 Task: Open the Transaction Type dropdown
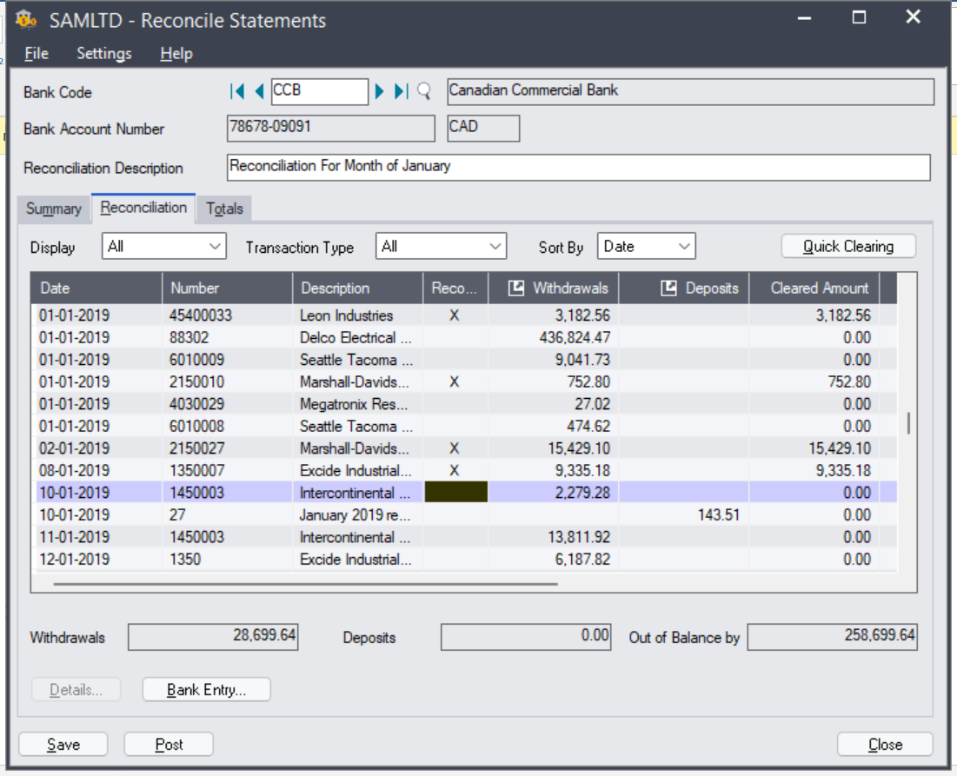click(495, 246)
